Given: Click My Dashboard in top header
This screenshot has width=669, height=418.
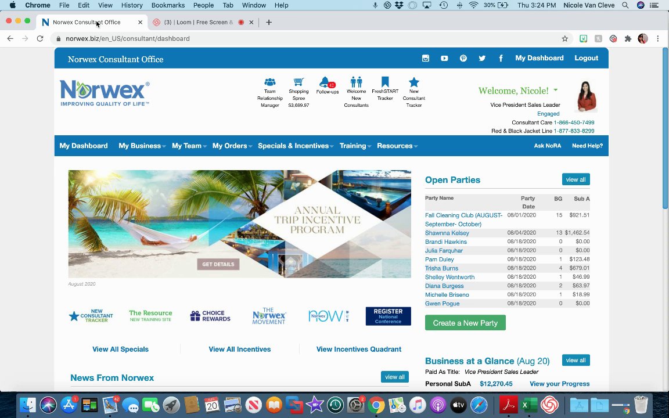Looking at the screenshot, I should (539, 58).
